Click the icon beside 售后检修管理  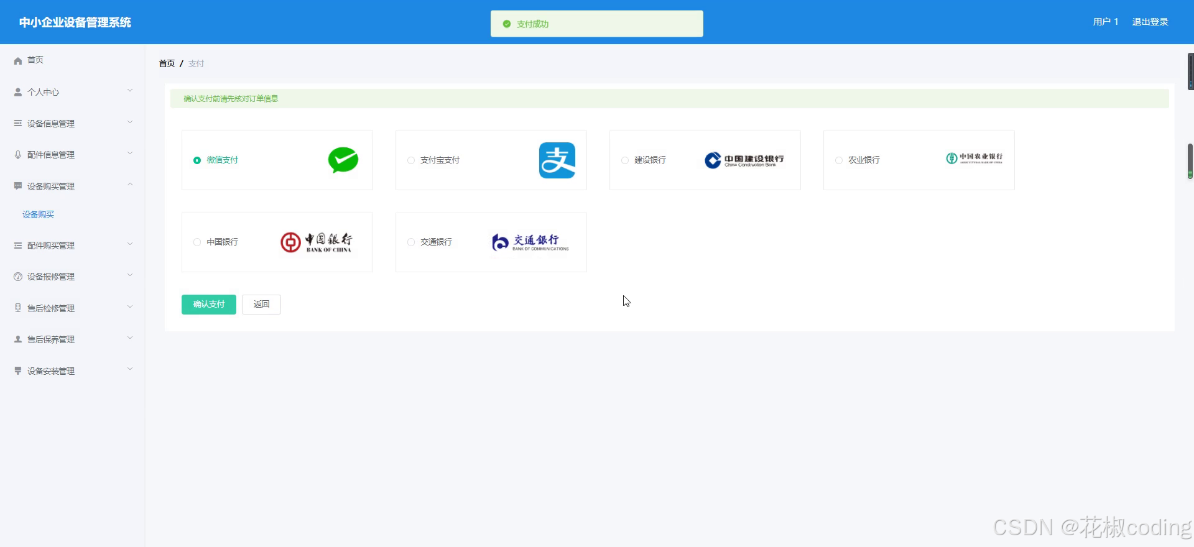18,308
